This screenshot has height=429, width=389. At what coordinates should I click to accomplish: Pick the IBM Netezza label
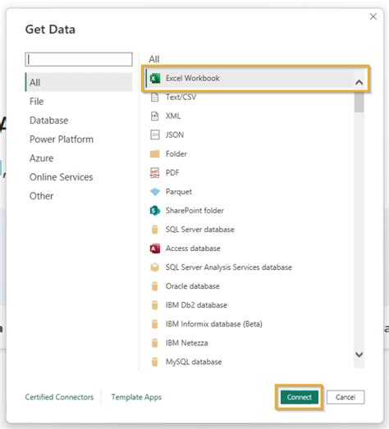coord(186,343)
